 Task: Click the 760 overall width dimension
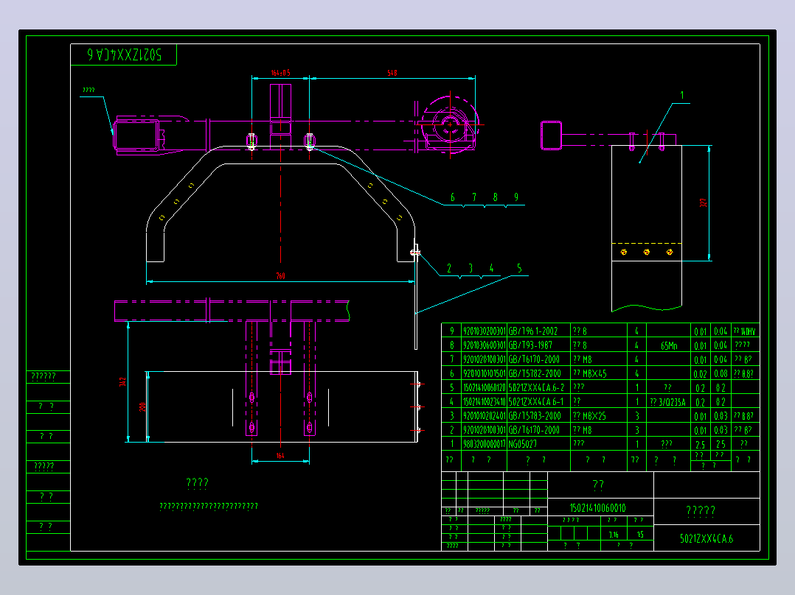click(280, 276)
